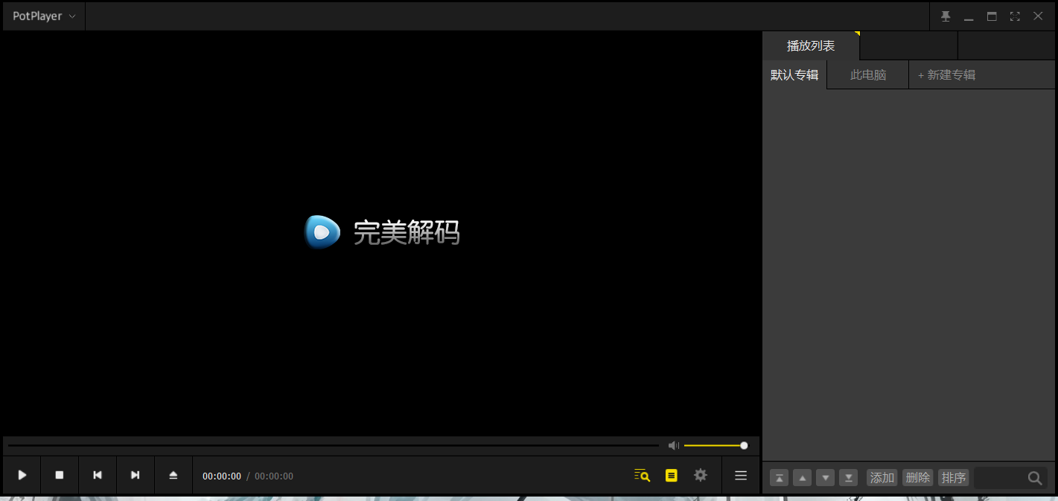Toggle always-on-top pin in titlebar
Image resolution: width=1058 pixels, height=501 pixels.
click(x=946, y=15)
